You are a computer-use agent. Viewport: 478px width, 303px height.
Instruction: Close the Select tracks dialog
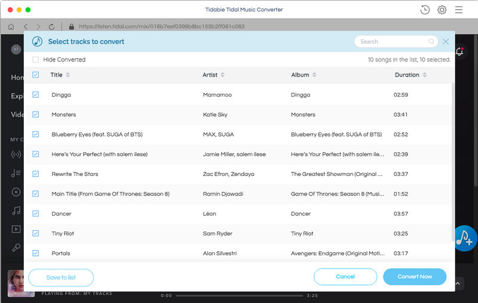(446, 41)
